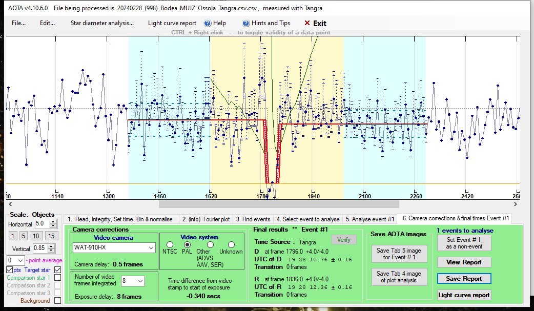Image resolution: width=534 pixels, height=311 pixels.
Task: Click the 2100 frame axis label
Action: click(365, 196)
